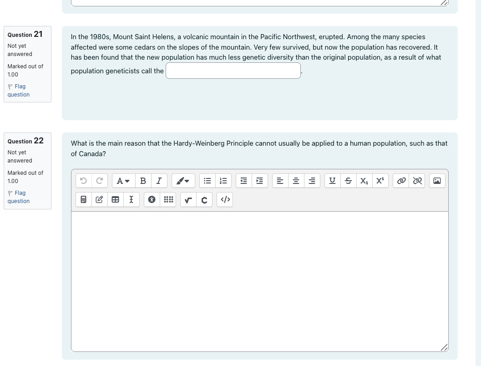Grab the resize handle of question 22 editor
The image size is (481, 366).
click(x=444, y=347)
